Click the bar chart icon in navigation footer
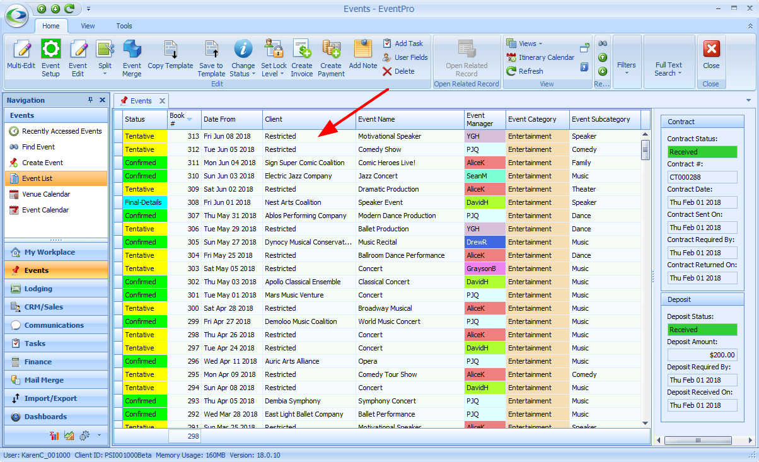Image resolution: width=759 pixels, height=462 pixels. 55,436
